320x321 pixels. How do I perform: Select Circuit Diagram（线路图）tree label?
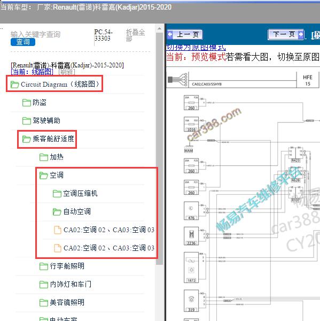(60, 84)
